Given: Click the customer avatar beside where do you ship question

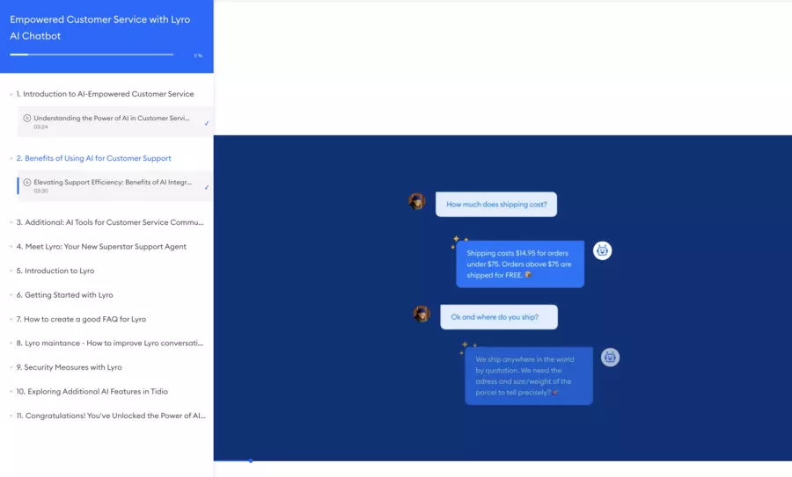Looking at the screenshot, I should (x=422, y=314).
